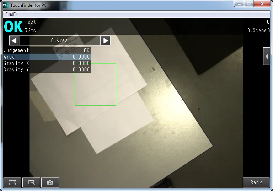This screenshot has width=273, height=191.
Task: Select the Gravity X row
Action: (x=47, y=63)
